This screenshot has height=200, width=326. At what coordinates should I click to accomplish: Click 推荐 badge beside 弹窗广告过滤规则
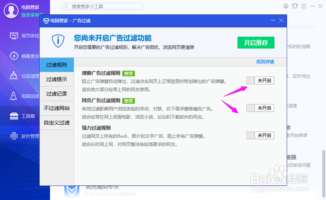129,73
